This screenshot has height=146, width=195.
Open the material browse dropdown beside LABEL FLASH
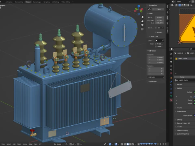[176, 80]
